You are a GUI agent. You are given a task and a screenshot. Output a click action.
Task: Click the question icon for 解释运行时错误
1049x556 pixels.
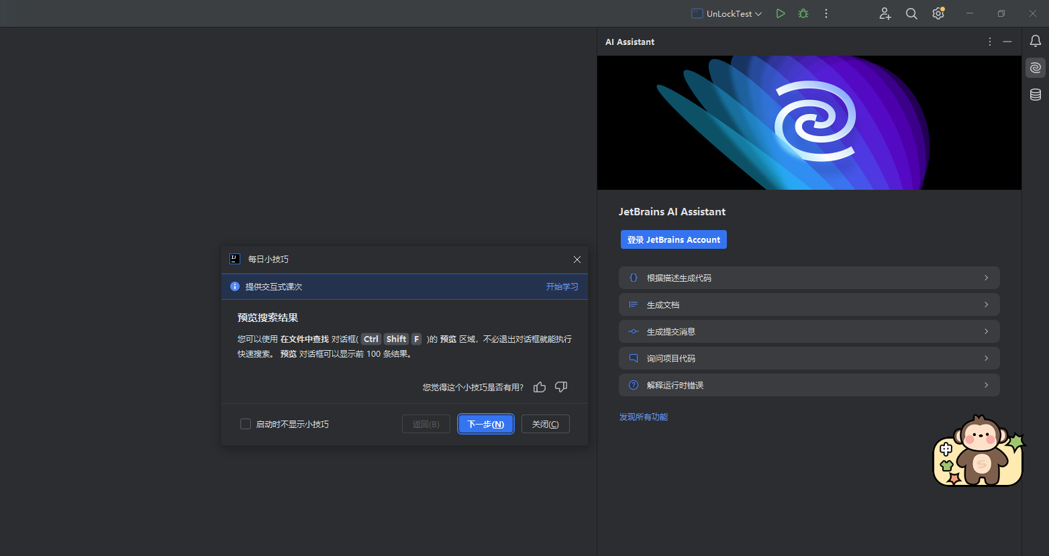(x=633, y=385)
